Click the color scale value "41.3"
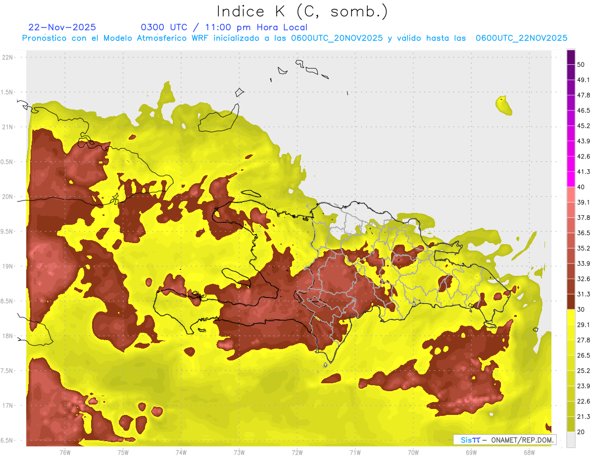 point(584,172)
